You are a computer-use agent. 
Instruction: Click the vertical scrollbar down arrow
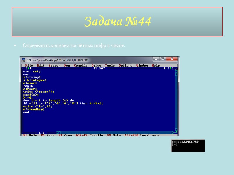point(176,130)
